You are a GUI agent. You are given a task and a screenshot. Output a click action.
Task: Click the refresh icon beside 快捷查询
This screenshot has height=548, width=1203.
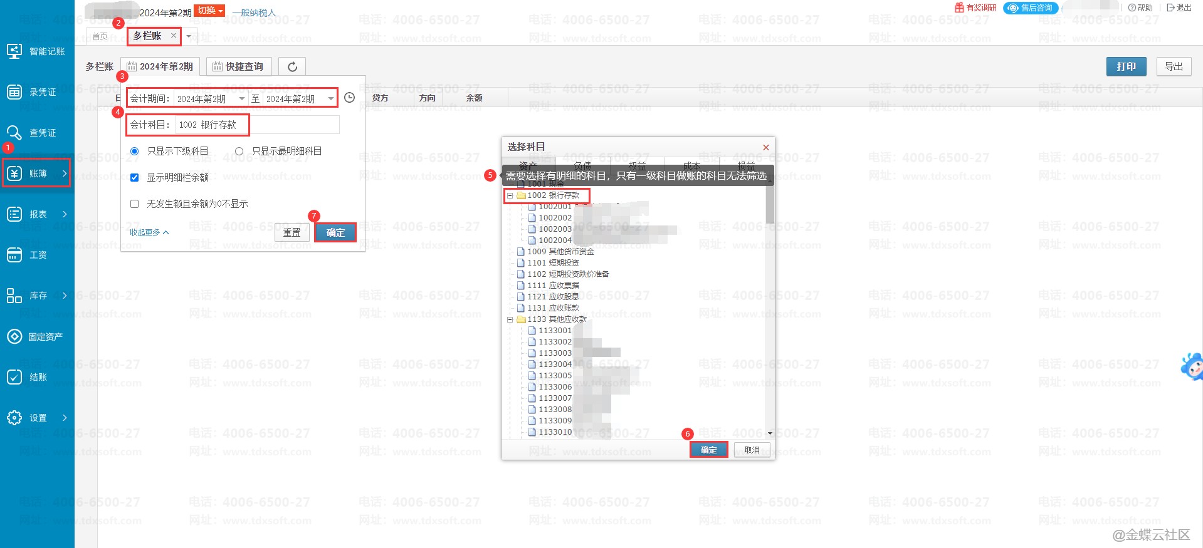click(x=292, y=66)
